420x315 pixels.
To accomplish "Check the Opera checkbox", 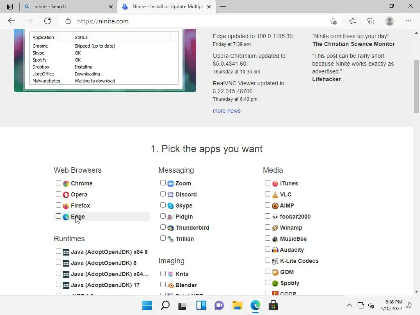I will [x=58, y=194].
